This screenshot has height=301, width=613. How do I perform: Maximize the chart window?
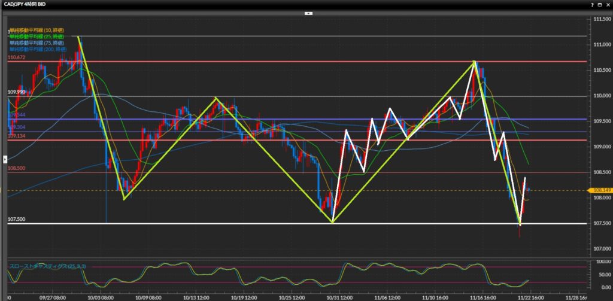[600, 4]
